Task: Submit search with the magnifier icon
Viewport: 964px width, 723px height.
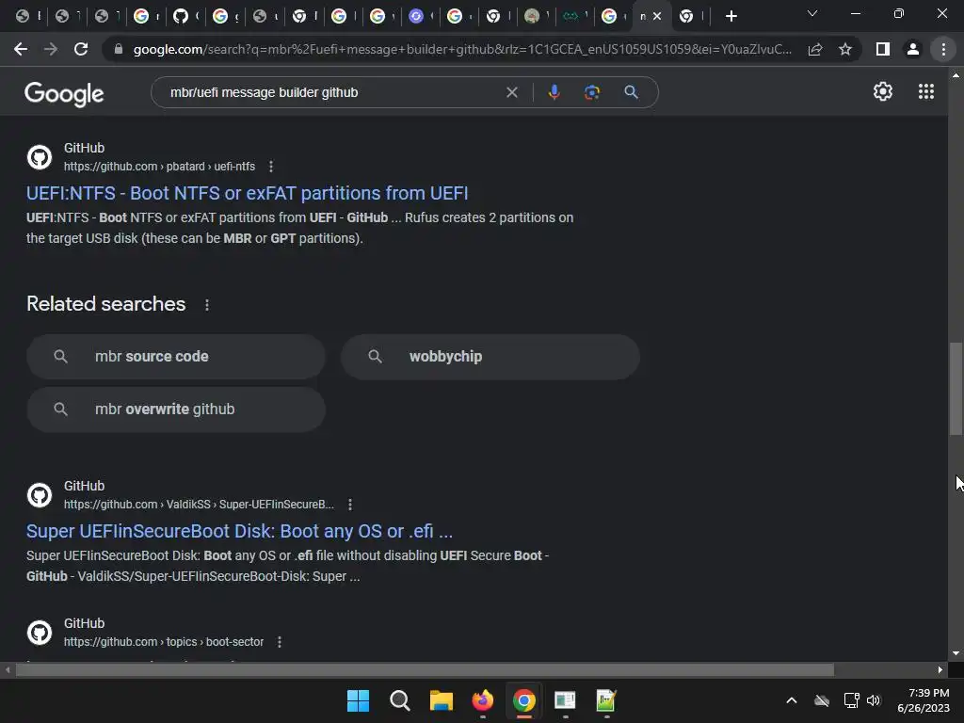Action: point(631,92)
